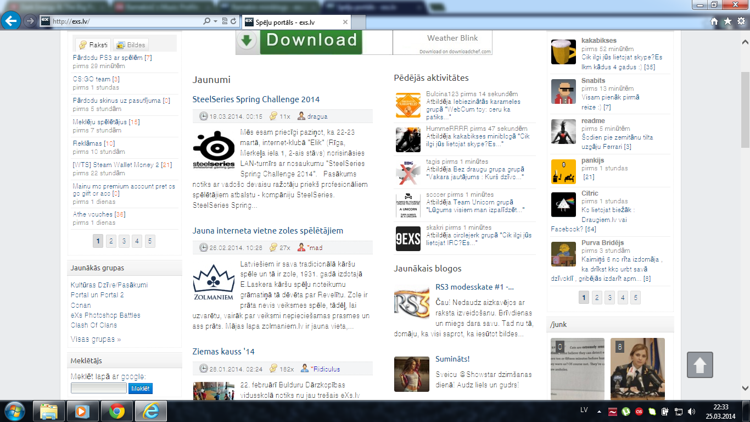Open skakri 9EXS avatar
This screenshot has width=750, height=422.
point(408,238)
